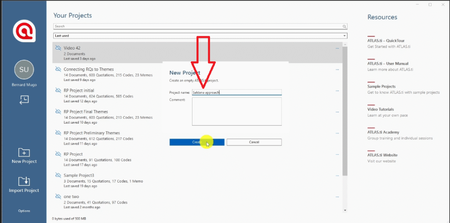The height and width of the screenshot is (223, 450).
Task: Open more options for RP Project
Action: 337,154
